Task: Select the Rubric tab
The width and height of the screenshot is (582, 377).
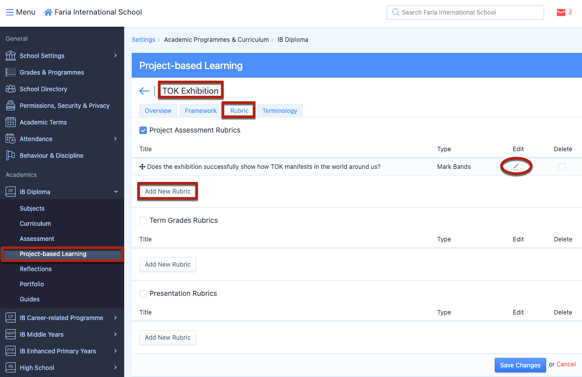Action: [239, 110]
